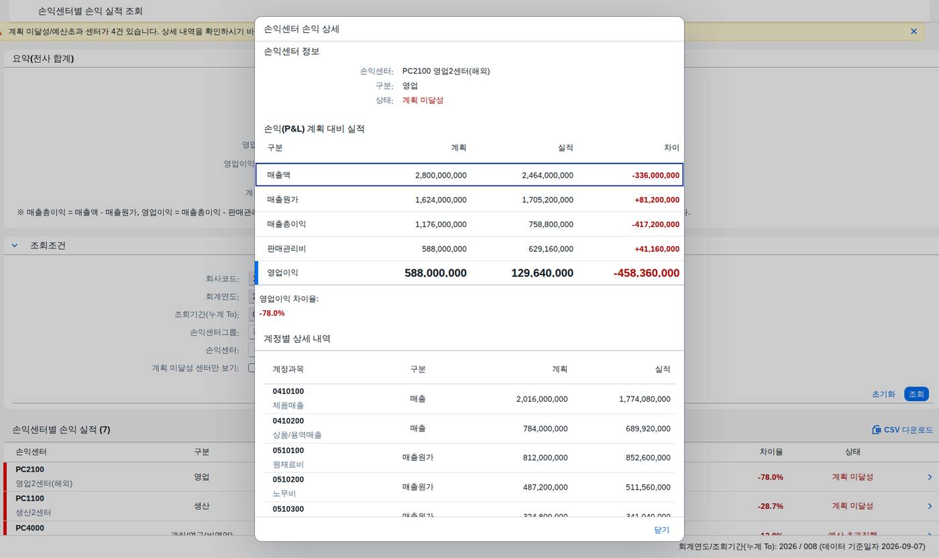Click the 실적 column header in 계정별 상세 내역
The width and height of the screenshot is (939, 558).
tap(662, 369)
